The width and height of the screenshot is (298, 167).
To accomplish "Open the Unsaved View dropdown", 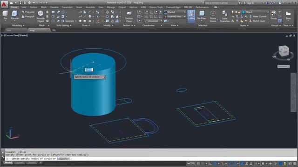I will (x=175, y=17).
